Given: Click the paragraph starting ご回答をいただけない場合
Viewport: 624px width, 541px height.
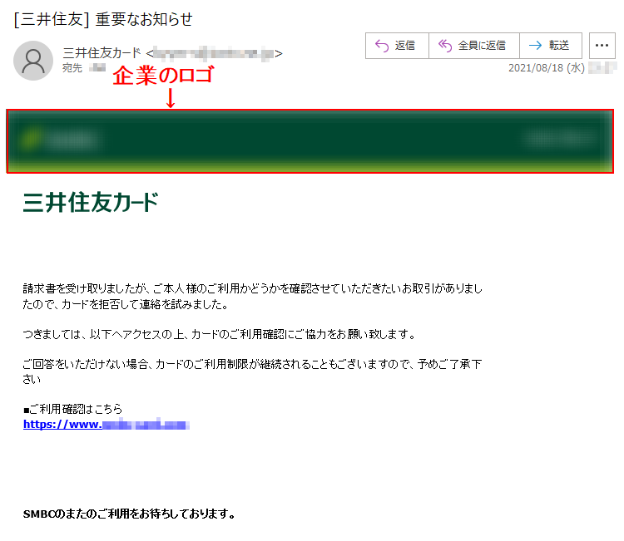Looking at the screenshot, I should pos(252,371).
